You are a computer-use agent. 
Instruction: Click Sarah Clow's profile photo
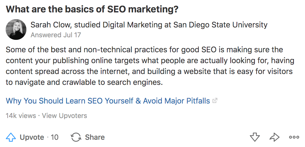[x=16, y=30]
